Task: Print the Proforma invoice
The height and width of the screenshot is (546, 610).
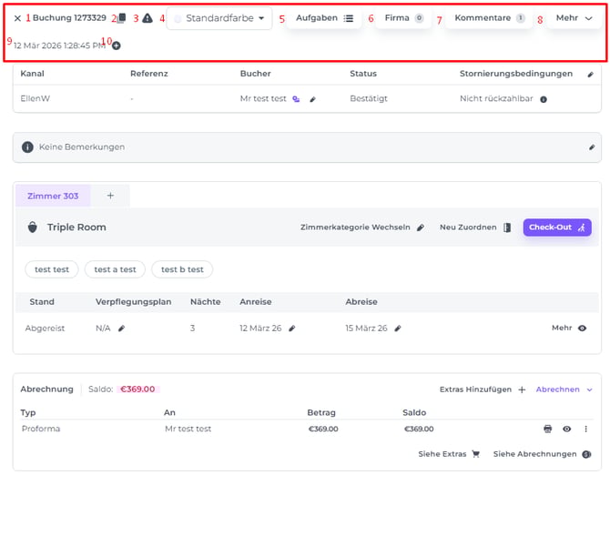Action: pyautogui.click(x=548, y=429)
